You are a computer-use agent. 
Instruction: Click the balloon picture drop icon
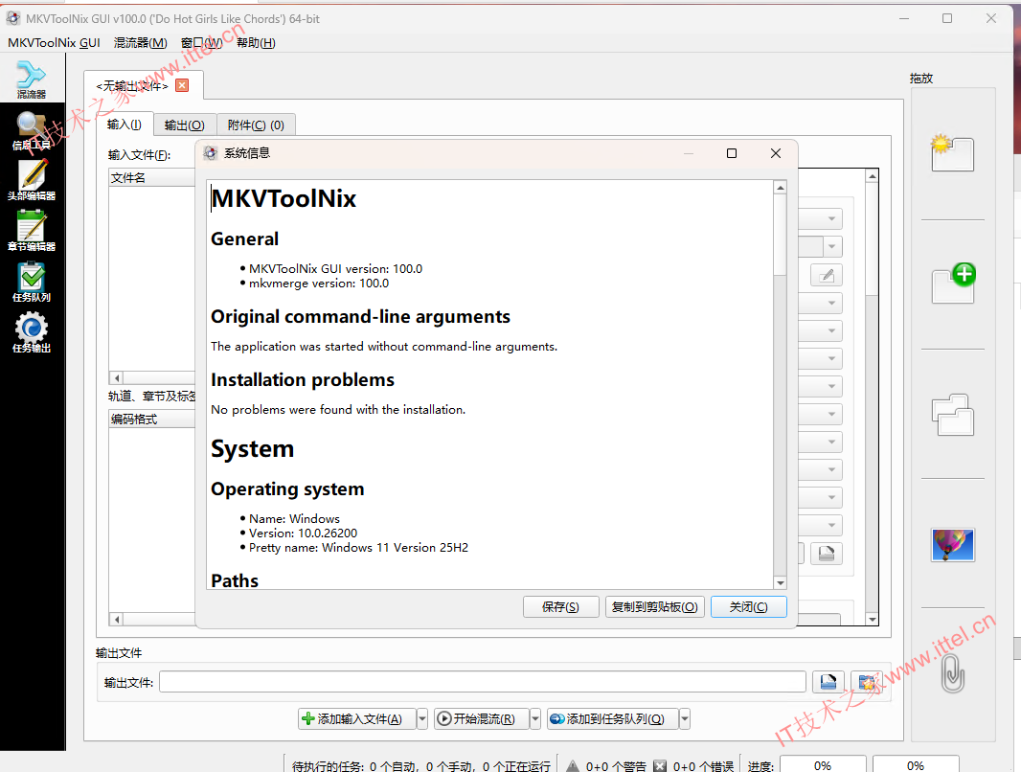coord(953,545)
